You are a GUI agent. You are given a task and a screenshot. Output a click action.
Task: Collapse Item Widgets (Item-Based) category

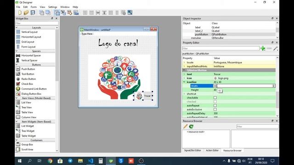coord(17,121)
